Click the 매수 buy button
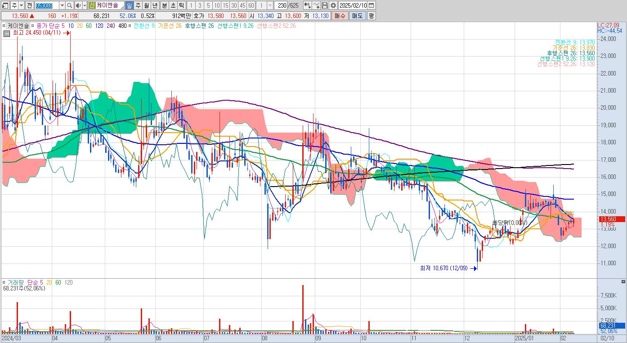Viewport: 627px width, 343px height. coord(340,16)
